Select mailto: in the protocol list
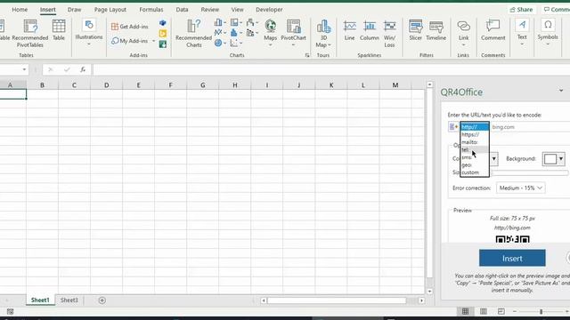The image size is (570, 320). tap(475, 142)
